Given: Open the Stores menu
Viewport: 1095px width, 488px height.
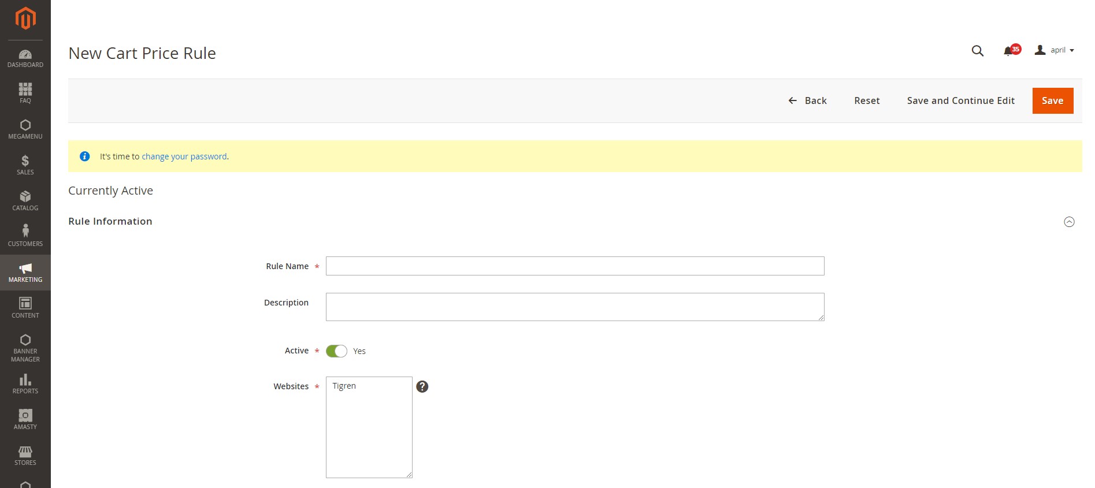Looking at the screenshot, I should (x=25, y=455).
